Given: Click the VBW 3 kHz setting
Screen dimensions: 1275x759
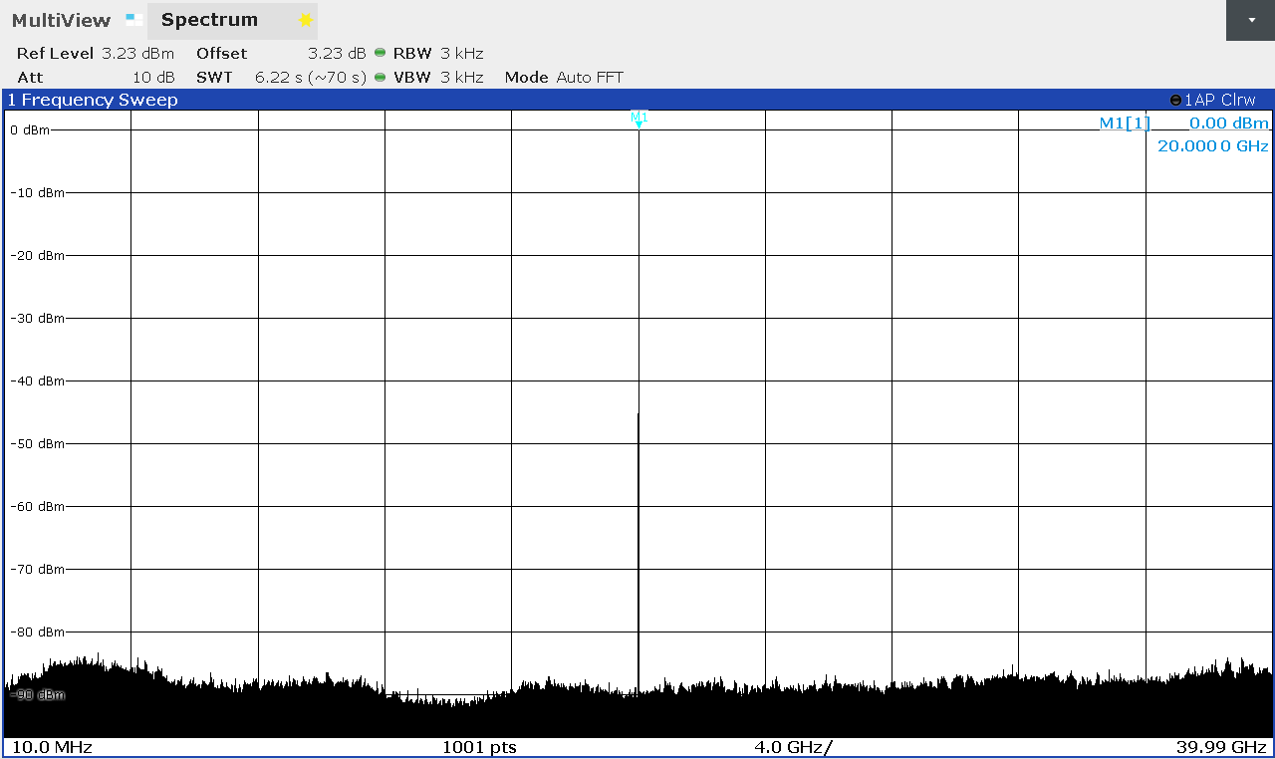Looking at the screenshot, I should click(438, 78).
